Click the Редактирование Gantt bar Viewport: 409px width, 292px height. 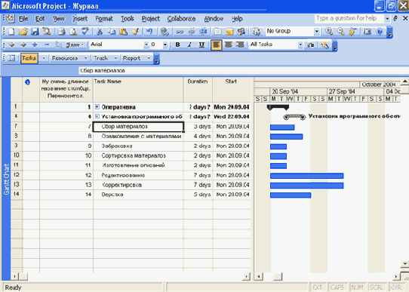pyautogui.click(x=306, y=176)
